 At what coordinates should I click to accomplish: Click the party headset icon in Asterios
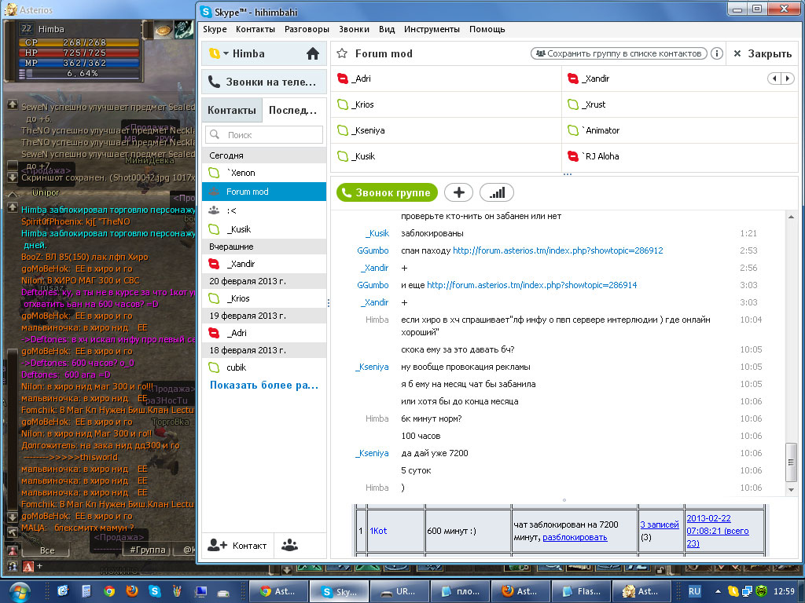click(x=13, y=567)
